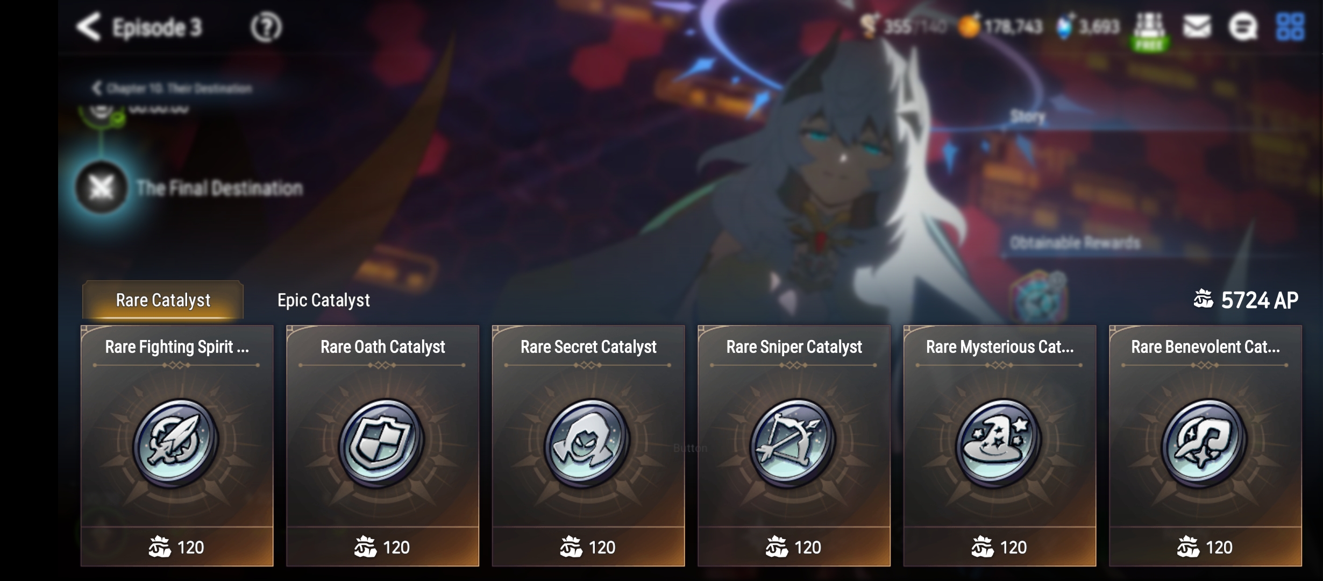Choose the Rare Benevolent Catalyst card
The width and height of the screenshot is (1323, 581).
pos(1205,445)
